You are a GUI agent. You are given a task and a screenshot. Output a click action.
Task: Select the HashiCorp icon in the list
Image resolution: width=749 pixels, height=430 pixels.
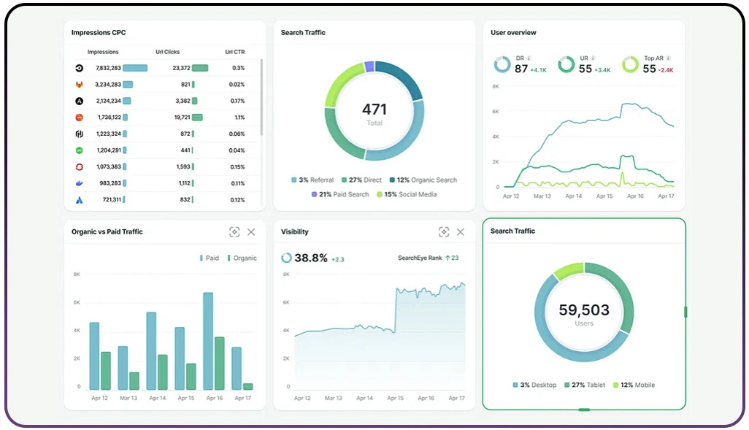pyautogui.click(x=78, y=134)
